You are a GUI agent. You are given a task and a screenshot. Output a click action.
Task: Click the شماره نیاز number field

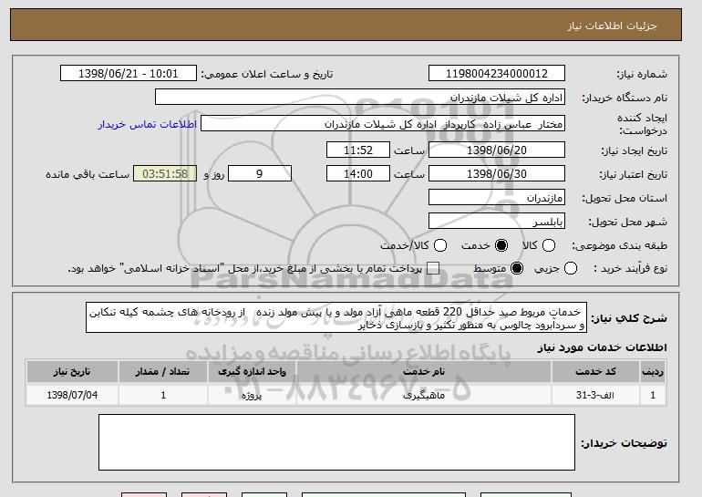tap(497, 74)
